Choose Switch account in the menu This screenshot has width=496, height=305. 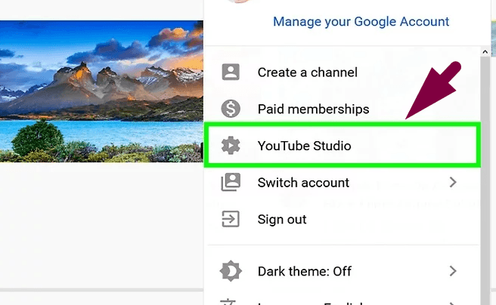click(x=343, y=183)
